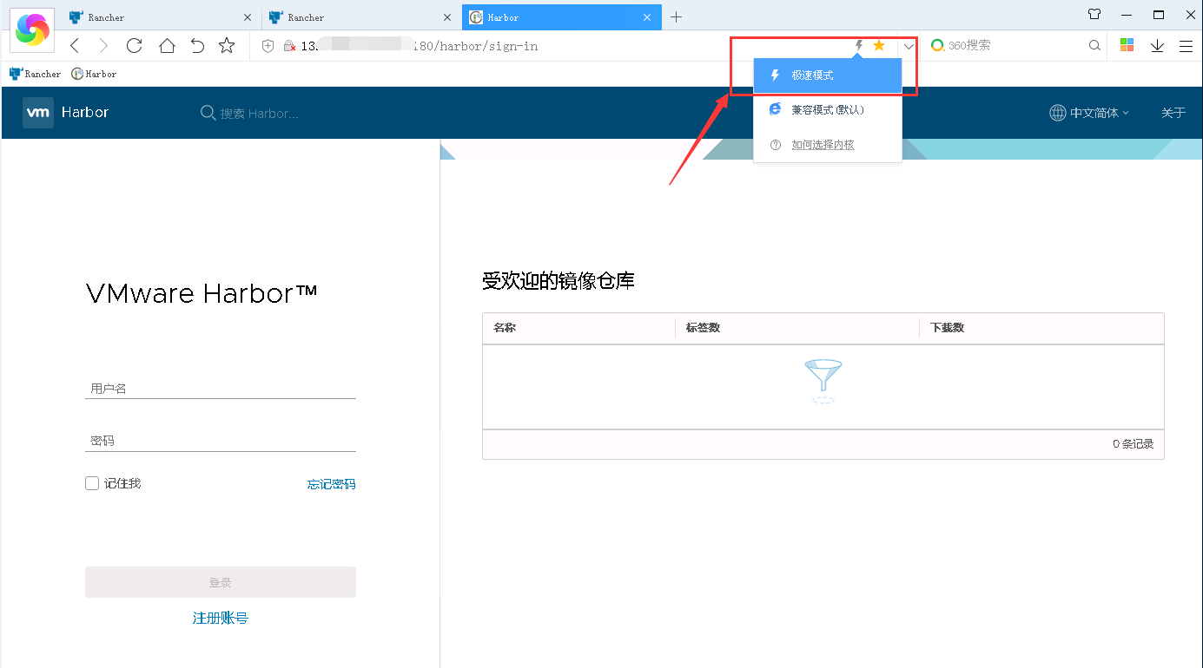
Task: Click the VMware vm logo icon
Action: coord(38,113)
